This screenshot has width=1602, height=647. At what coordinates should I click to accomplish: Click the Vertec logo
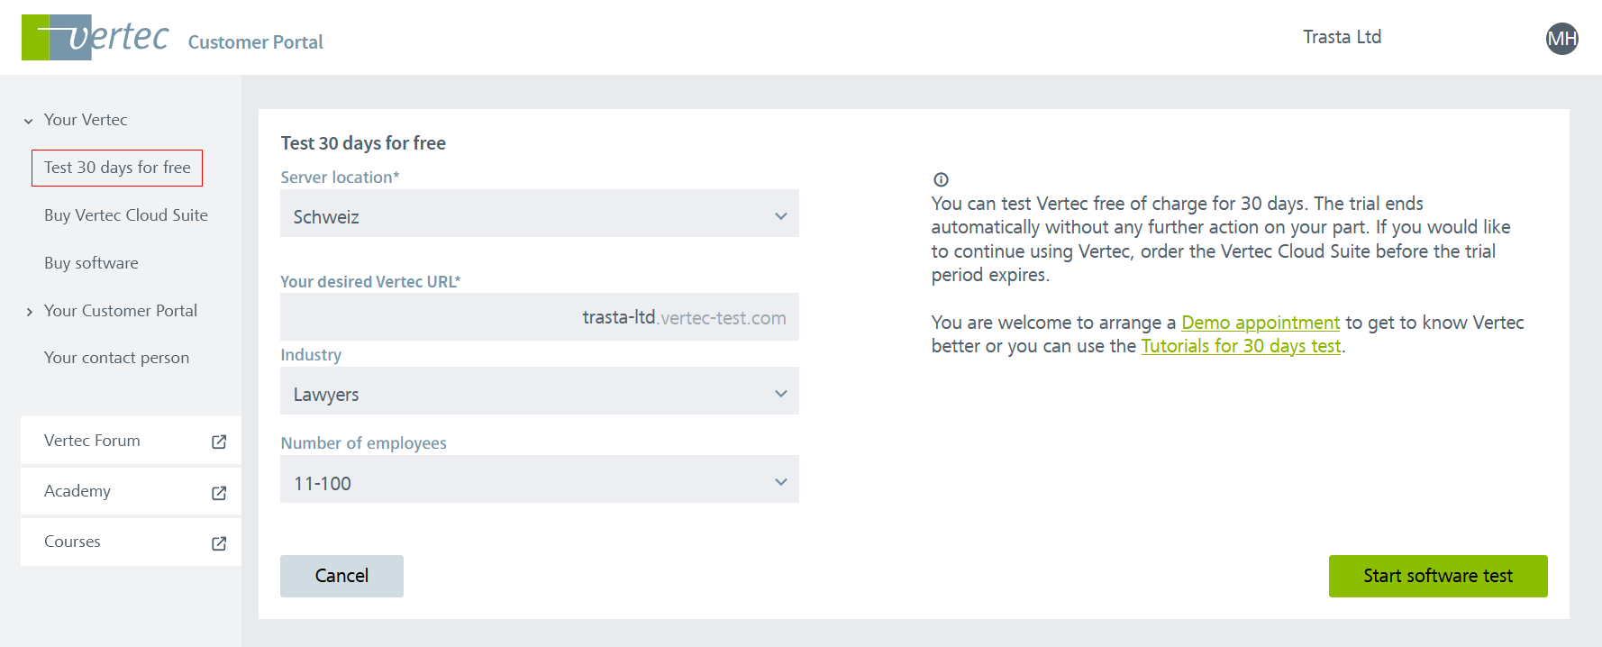[x=95, y=38]
